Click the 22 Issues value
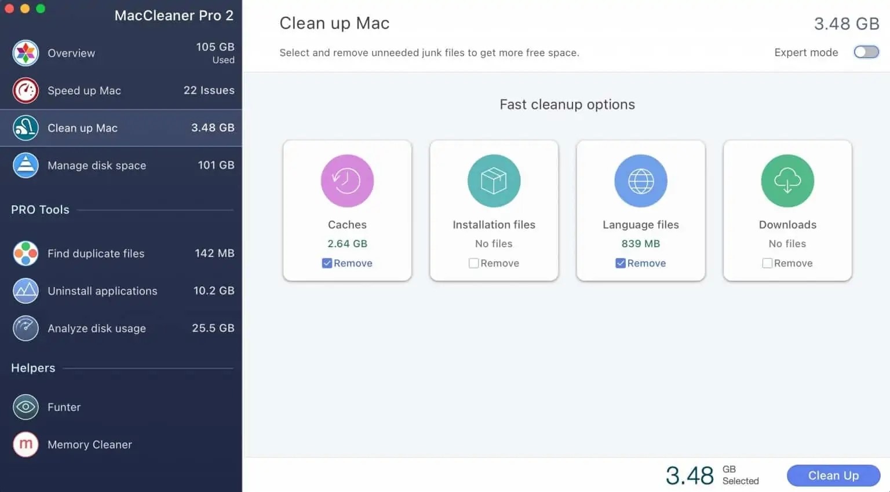Screen dimensions: 890x492 tap(209, 90)
